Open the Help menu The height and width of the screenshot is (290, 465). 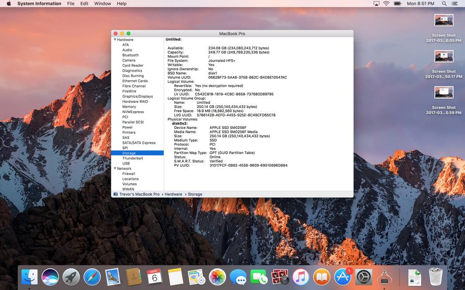122,3
